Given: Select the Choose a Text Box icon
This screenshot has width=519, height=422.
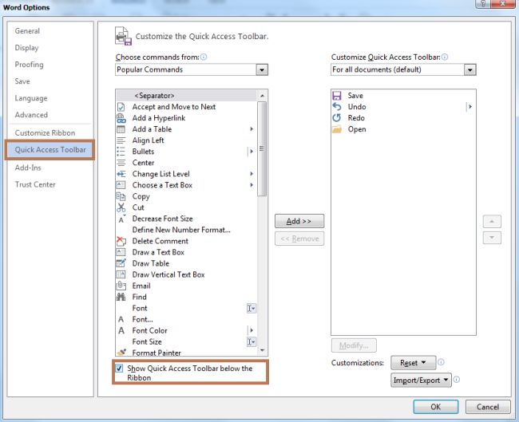Looking at the screenshot, I should 121,185.
